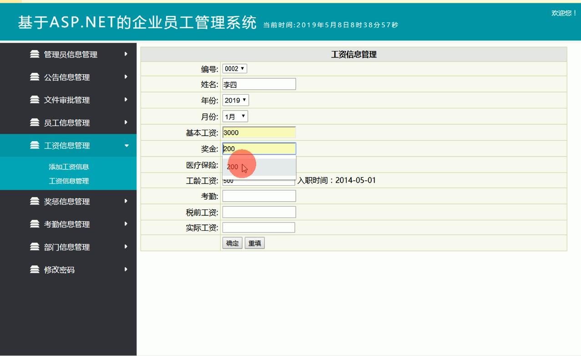Click the 当前时间 clock text in header
581x356 pixels.
click(x=331, y=25)
